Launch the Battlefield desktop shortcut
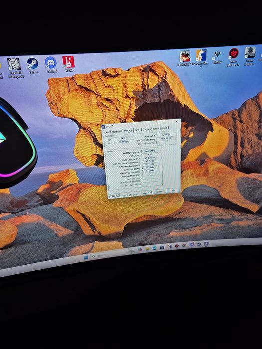262x349 pixels. click(x=185, y=58)
